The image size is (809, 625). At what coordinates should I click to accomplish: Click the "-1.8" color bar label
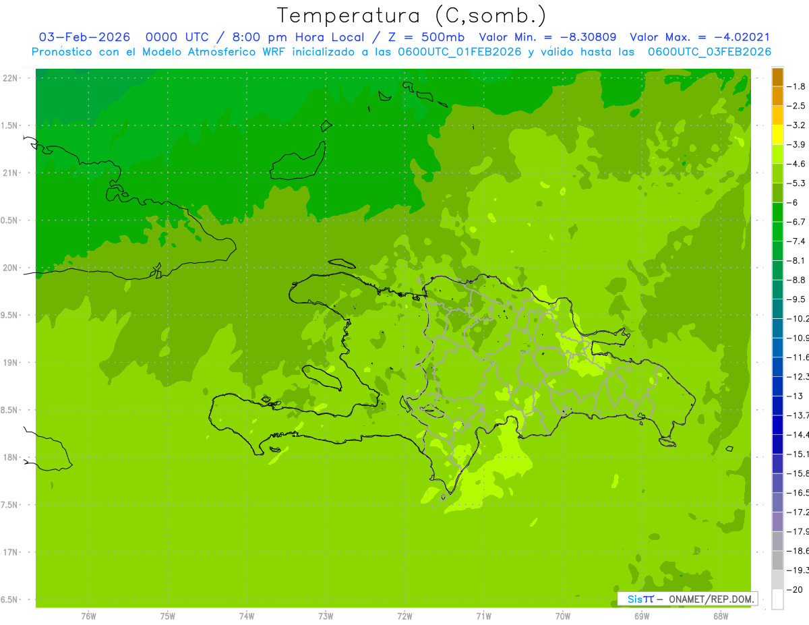coord(798,86)
